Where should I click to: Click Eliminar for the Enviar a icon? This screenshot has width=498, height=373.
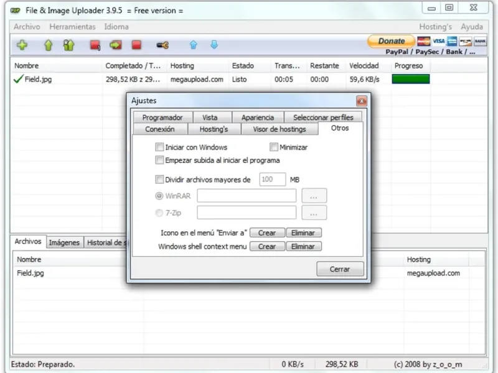point(304,233)
